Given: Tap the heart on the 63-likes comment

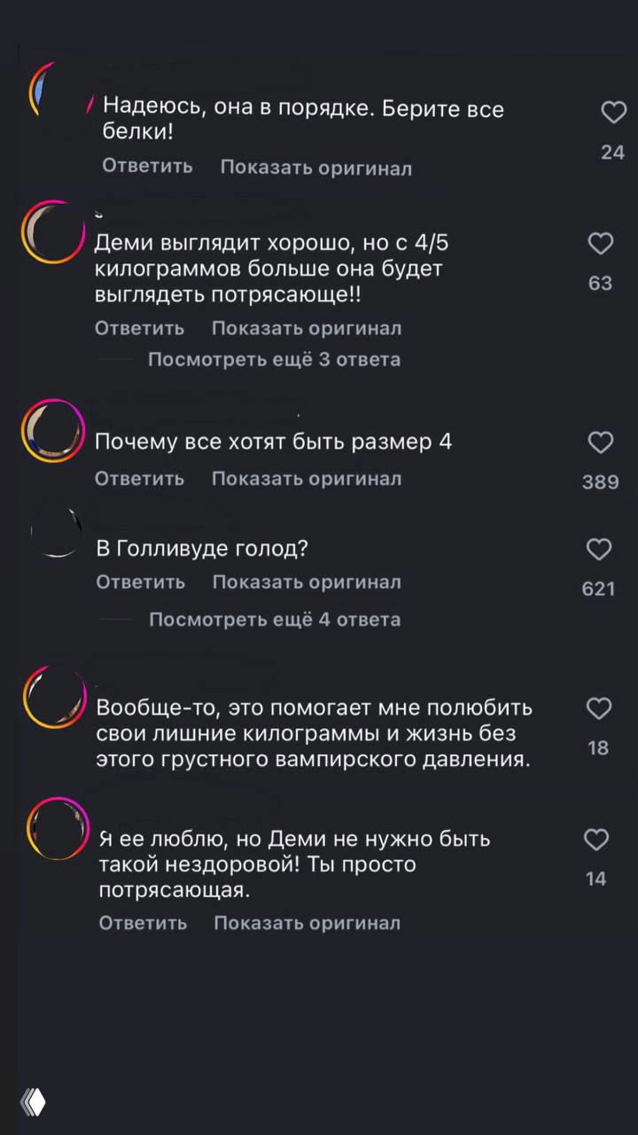Looking at the screenshot, I should pos(600,244).
